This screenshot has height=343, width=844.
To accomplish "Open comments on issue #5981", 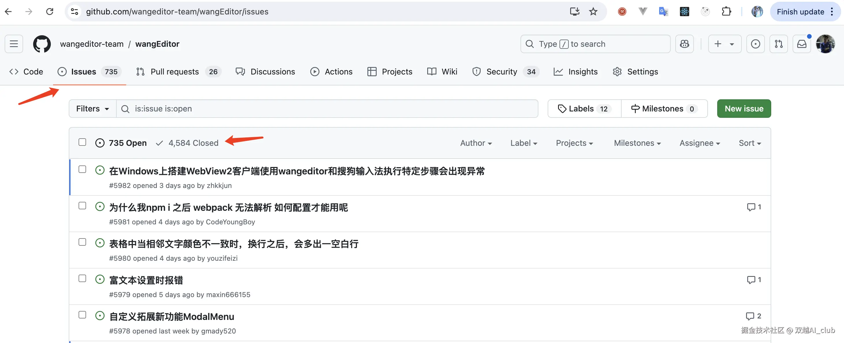I will point(754,207).
